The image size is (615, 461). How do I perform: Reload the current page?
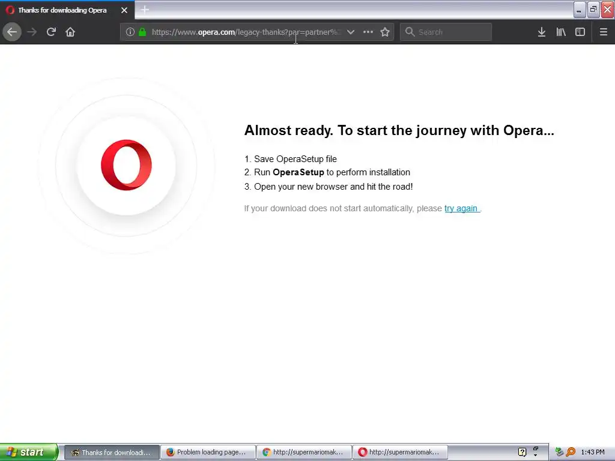coord(52,32)
